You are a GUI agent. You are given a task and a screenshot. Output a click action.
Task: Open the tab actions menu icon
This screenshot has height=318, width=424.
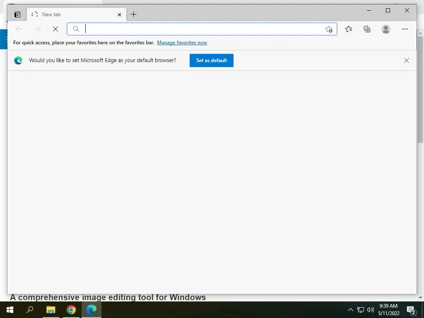pos(17,14)
